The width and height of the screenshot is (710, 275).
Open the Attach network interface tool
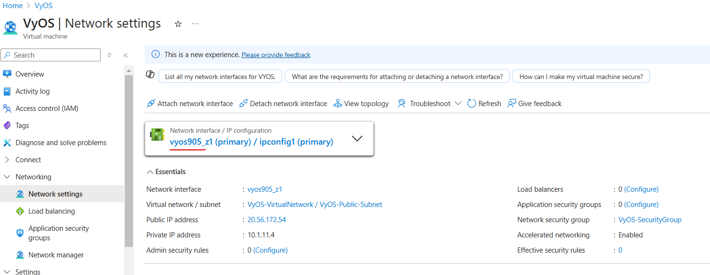(190, 103)
